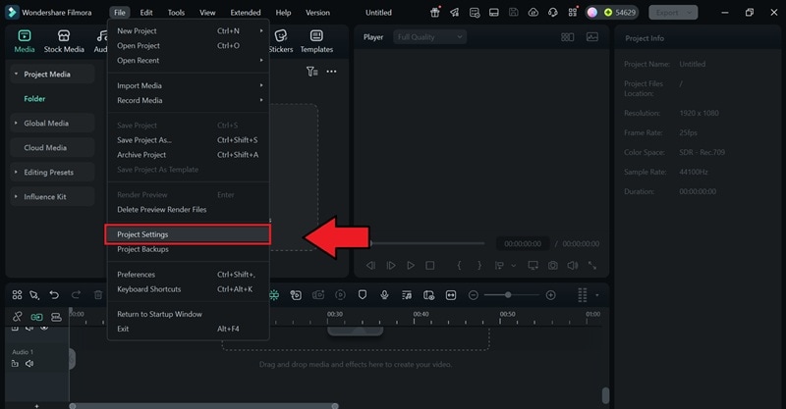Click the player volume speaker icon

point(573,266)
